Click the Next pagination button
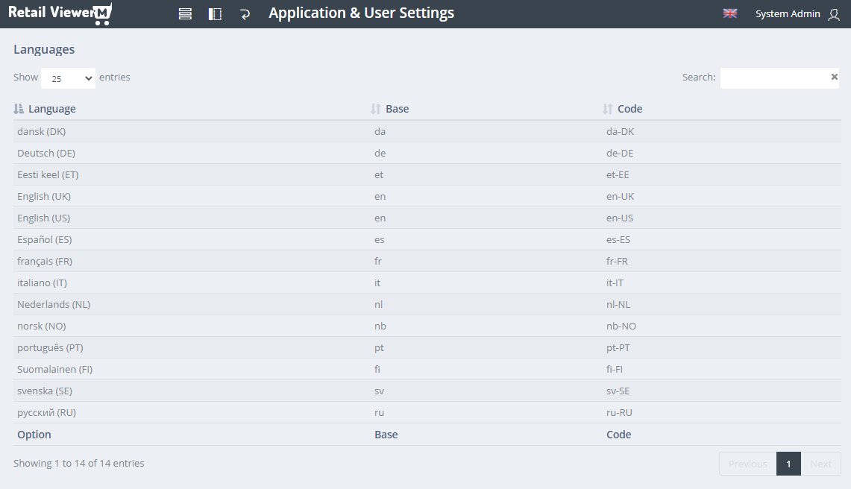The image size is (851, 489). click(x=820, y=464)
